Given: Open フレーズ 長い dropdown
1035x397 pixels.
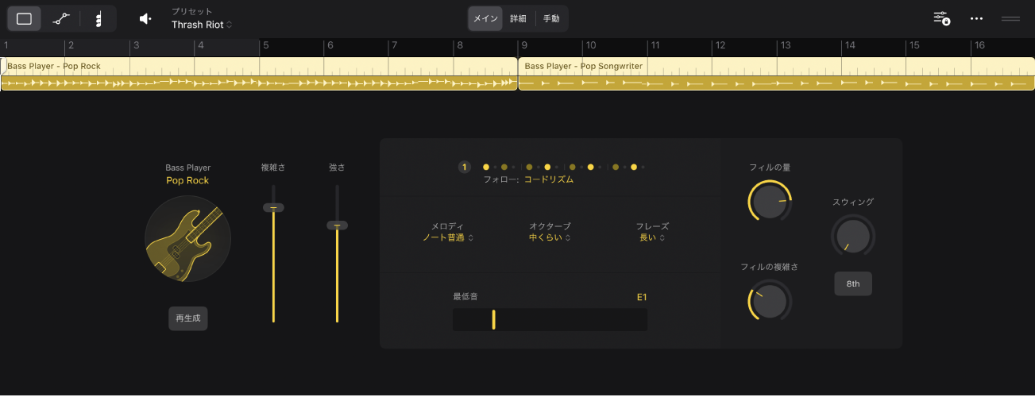Looking at the screenshot, I should coord(652,237).
